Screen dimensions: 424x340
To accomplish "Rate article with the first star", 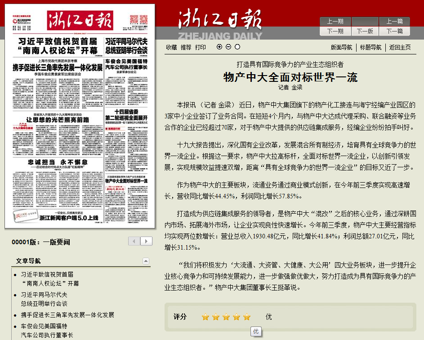I will pyautogui.click(x=205, y=317).
